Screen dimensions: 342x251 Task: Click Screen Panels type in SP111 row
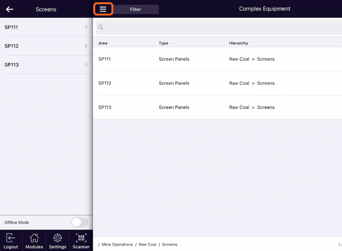click(x=174, y=59)
